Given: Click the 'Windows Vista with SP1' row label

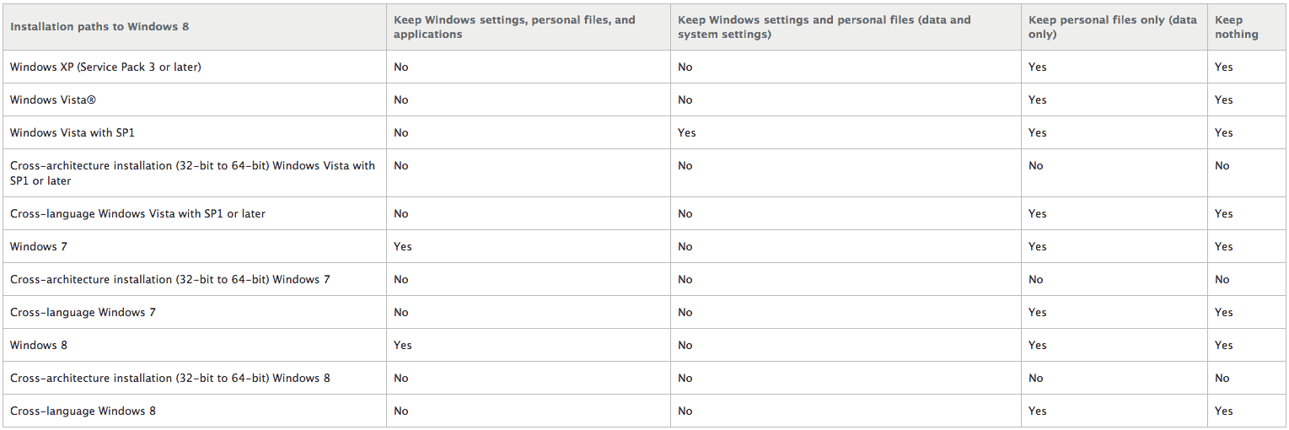Looking at the screenshot, I should pos(73,132).
